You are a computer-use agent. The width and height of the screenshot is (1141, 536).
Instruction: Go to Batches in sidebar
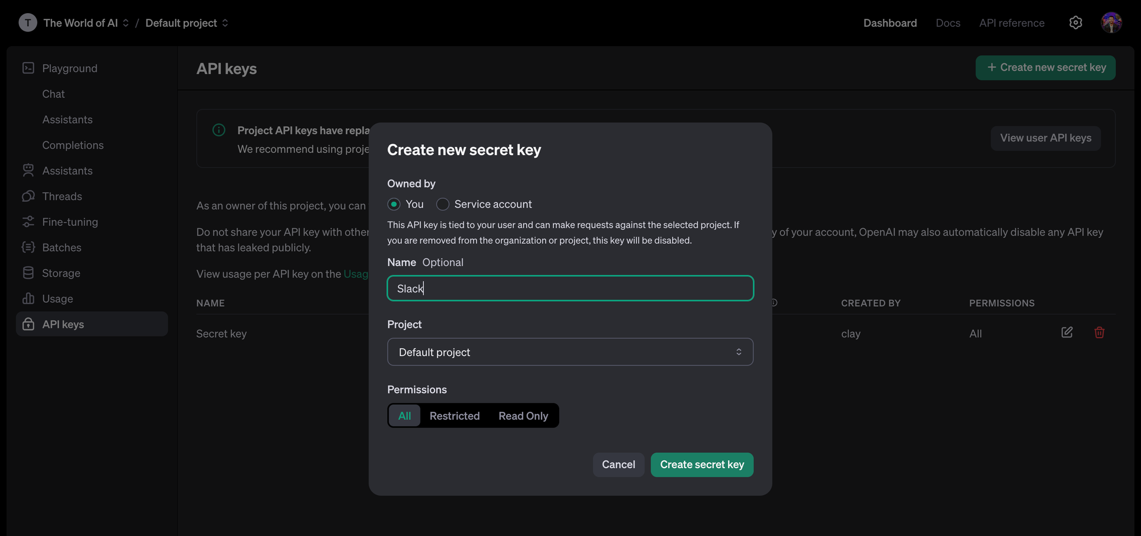(x=61, y=247)
